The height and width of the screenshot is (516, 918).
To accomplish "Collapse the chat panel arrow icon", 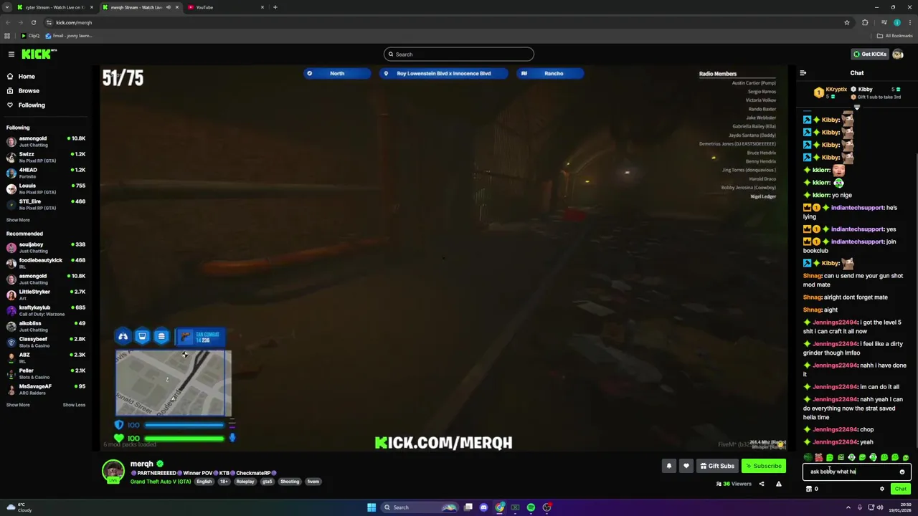I will (803, 73).
